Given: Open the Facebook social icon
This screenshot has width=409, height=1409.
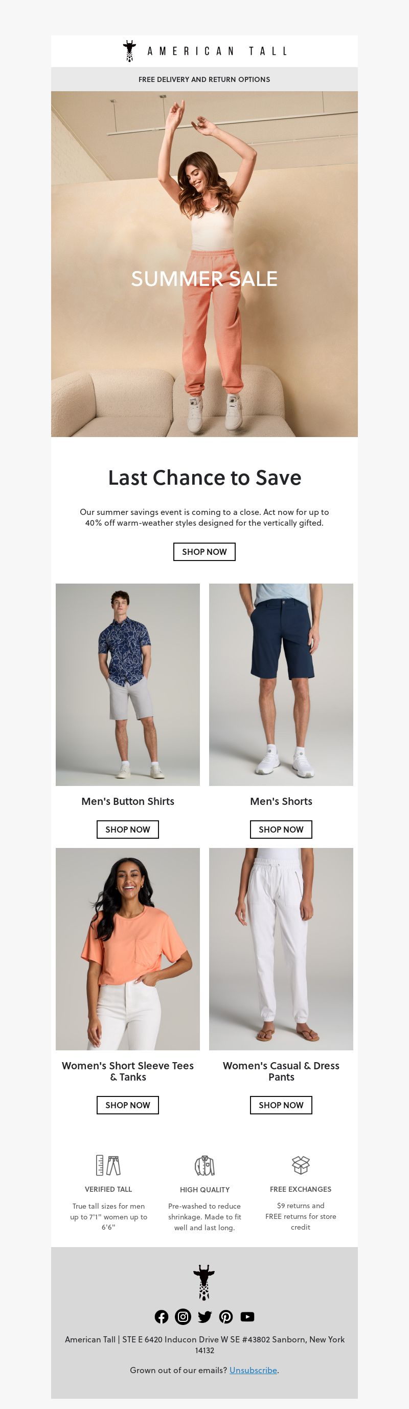Looking at the screenshot, I should coord(161,1317).
